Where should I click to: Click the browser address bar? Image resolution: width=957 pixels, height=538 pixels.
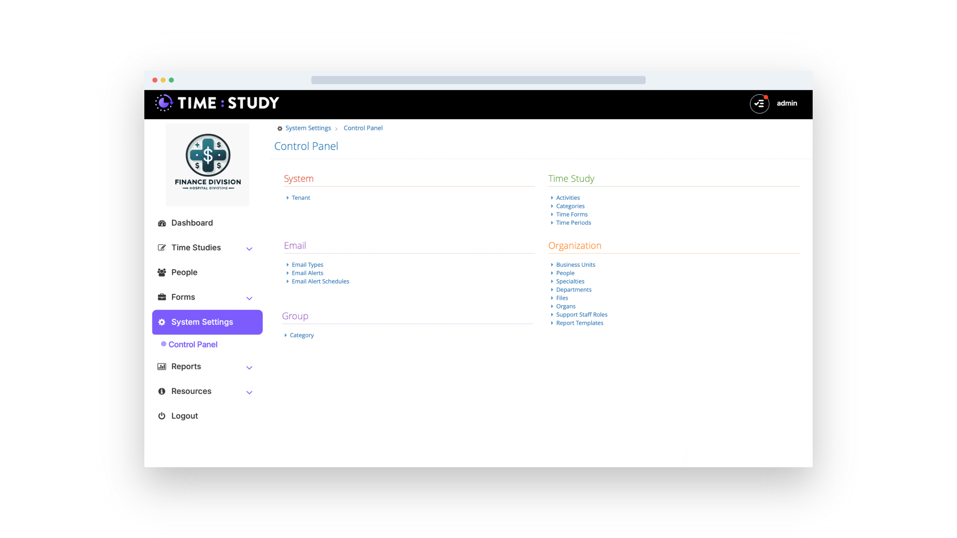click(x=478, y=80)
